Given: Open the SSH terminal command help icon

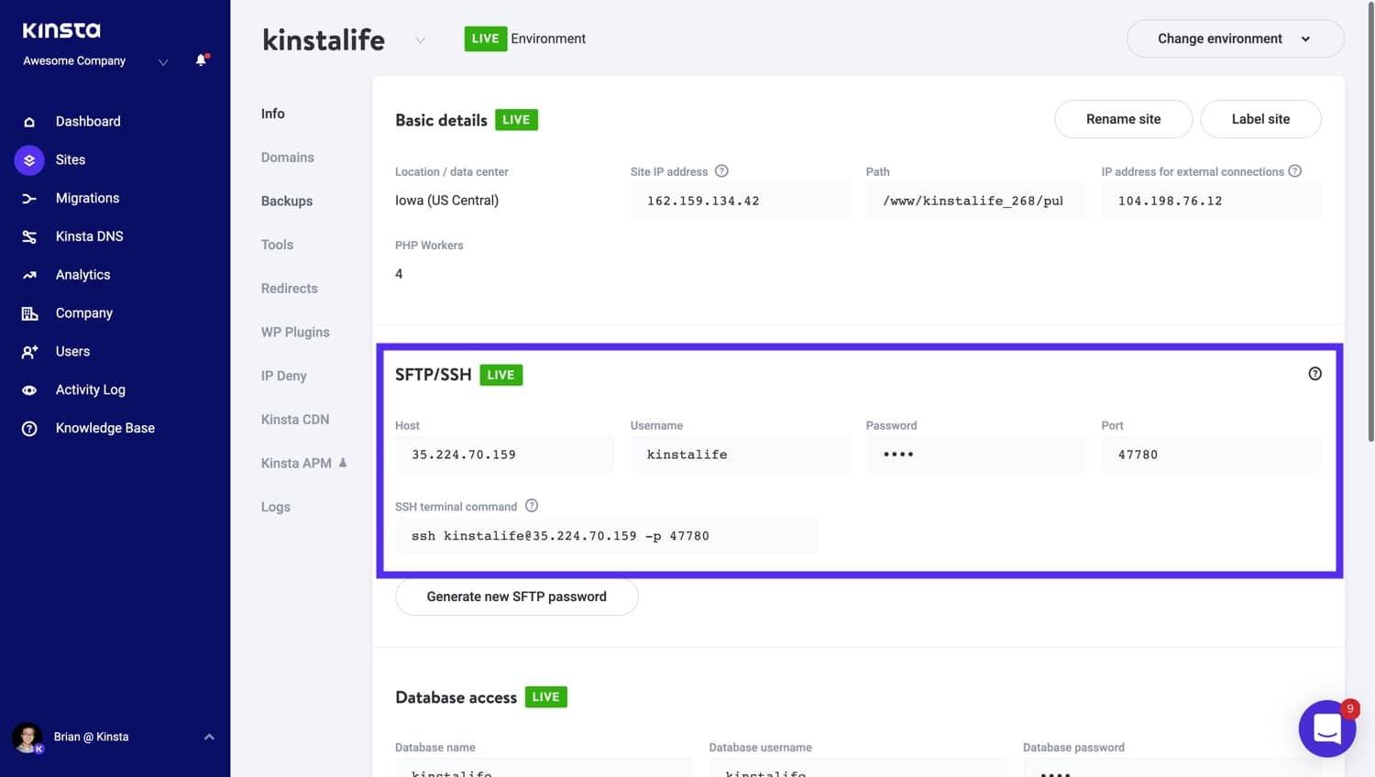Looking at the screenshot, I should 531,506.
